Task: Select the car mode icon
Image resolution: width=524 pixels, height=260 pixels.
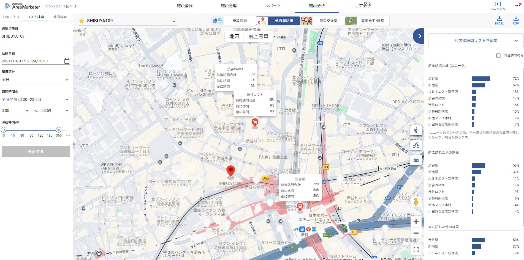Action: tap(416, 160)
